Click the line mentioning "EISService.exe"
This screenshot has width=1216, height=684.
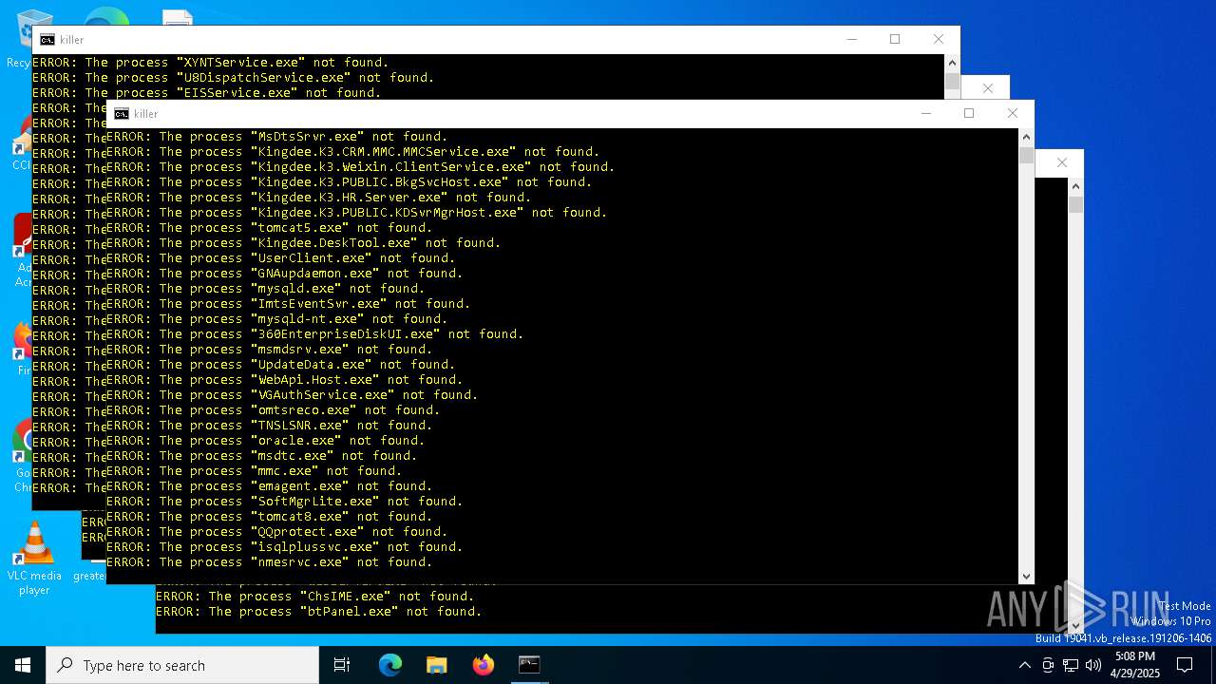tap(206, 93)
